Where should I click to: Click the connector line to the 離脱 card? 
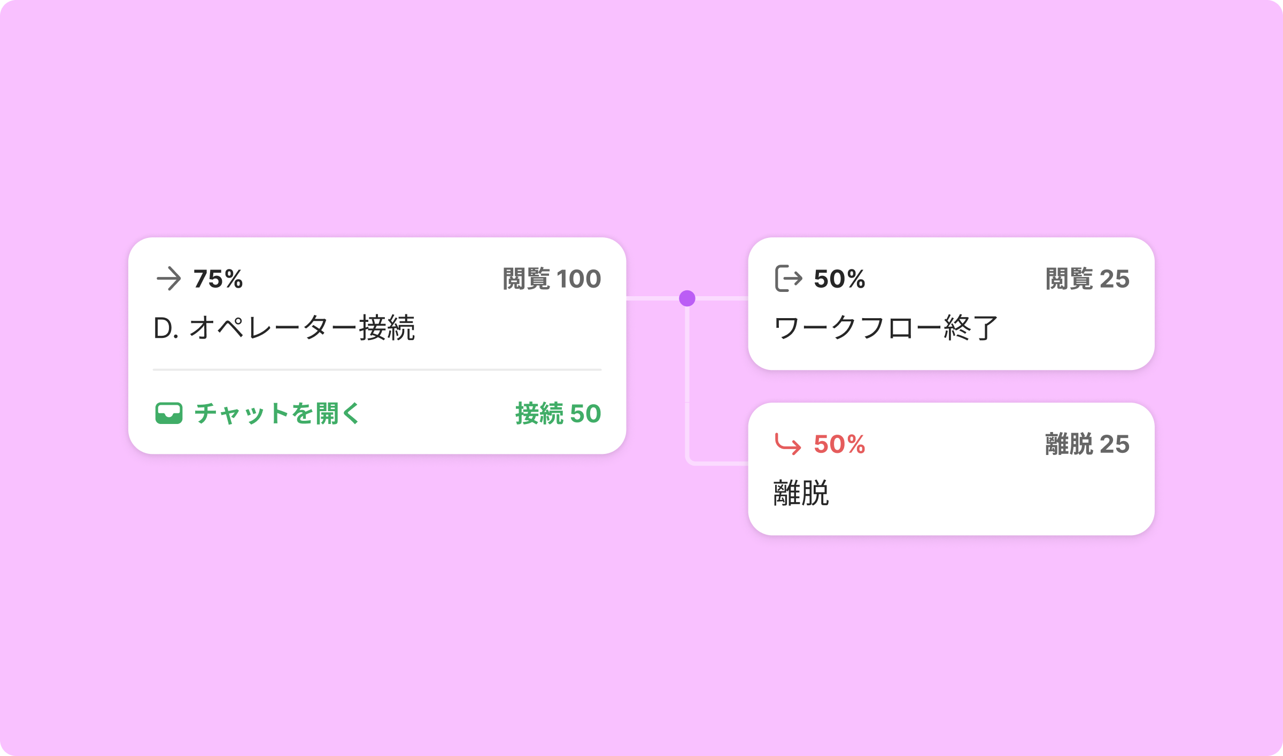pyautogui.click(x=687, y=385)
